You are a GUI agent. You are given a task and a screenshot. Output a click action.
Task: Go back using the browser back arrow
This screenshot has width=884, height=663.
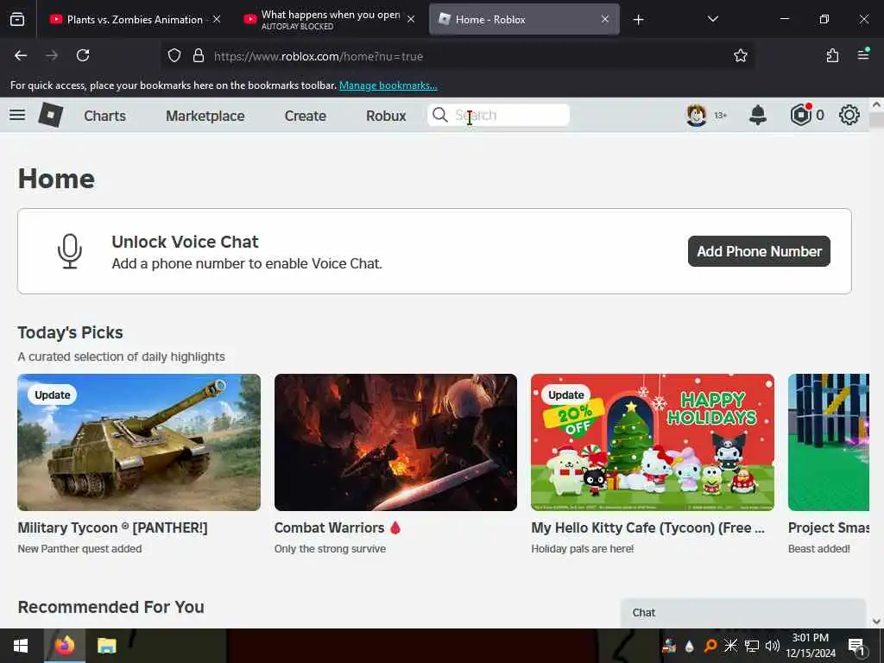click(x=21, y=55)
